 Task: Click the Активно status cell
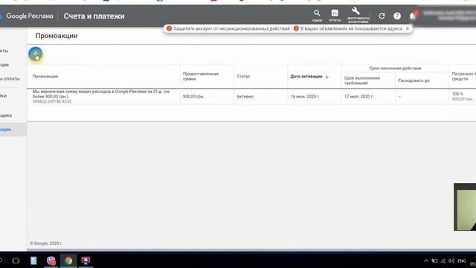pyautogui.click(x=245, y=96)
